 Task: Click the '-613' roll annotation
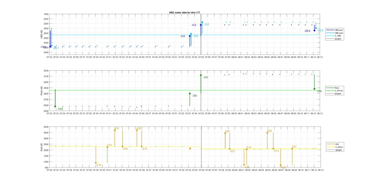(276, 151)
